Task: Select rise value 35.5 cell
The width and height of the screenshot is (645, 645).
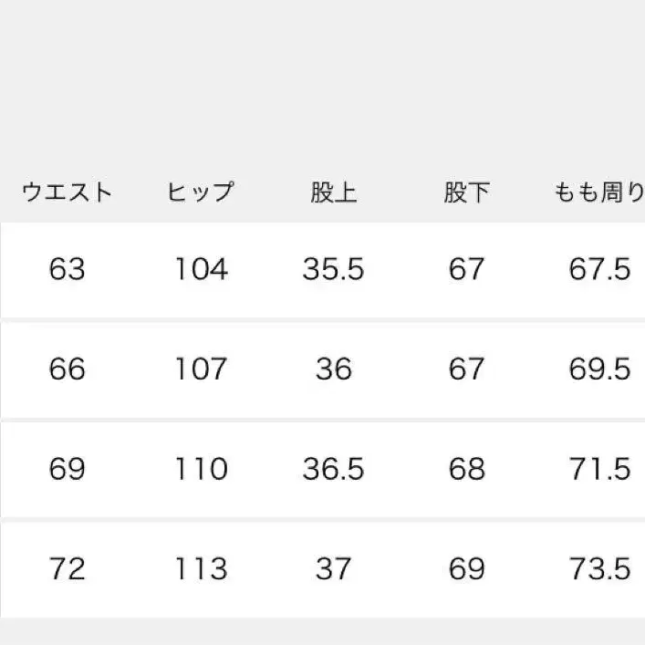Action: [333, 270]
